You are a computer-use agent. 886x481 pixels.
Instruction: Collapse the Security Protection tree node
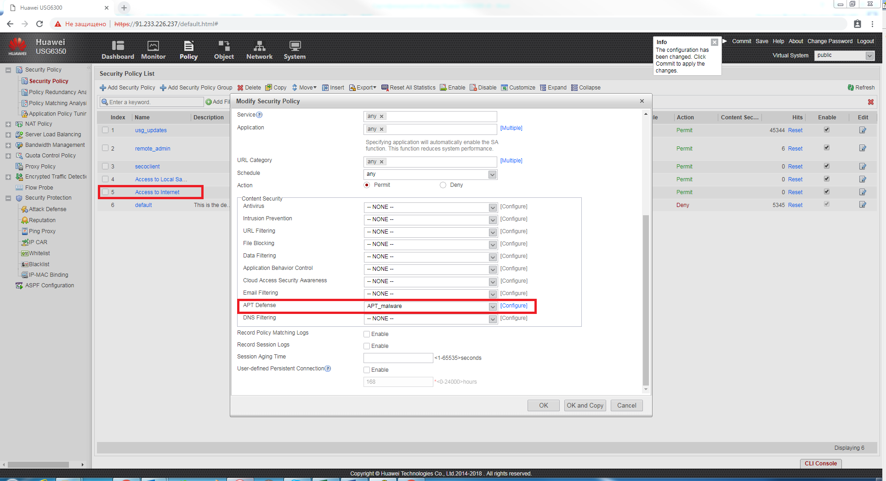click(8, 198)
